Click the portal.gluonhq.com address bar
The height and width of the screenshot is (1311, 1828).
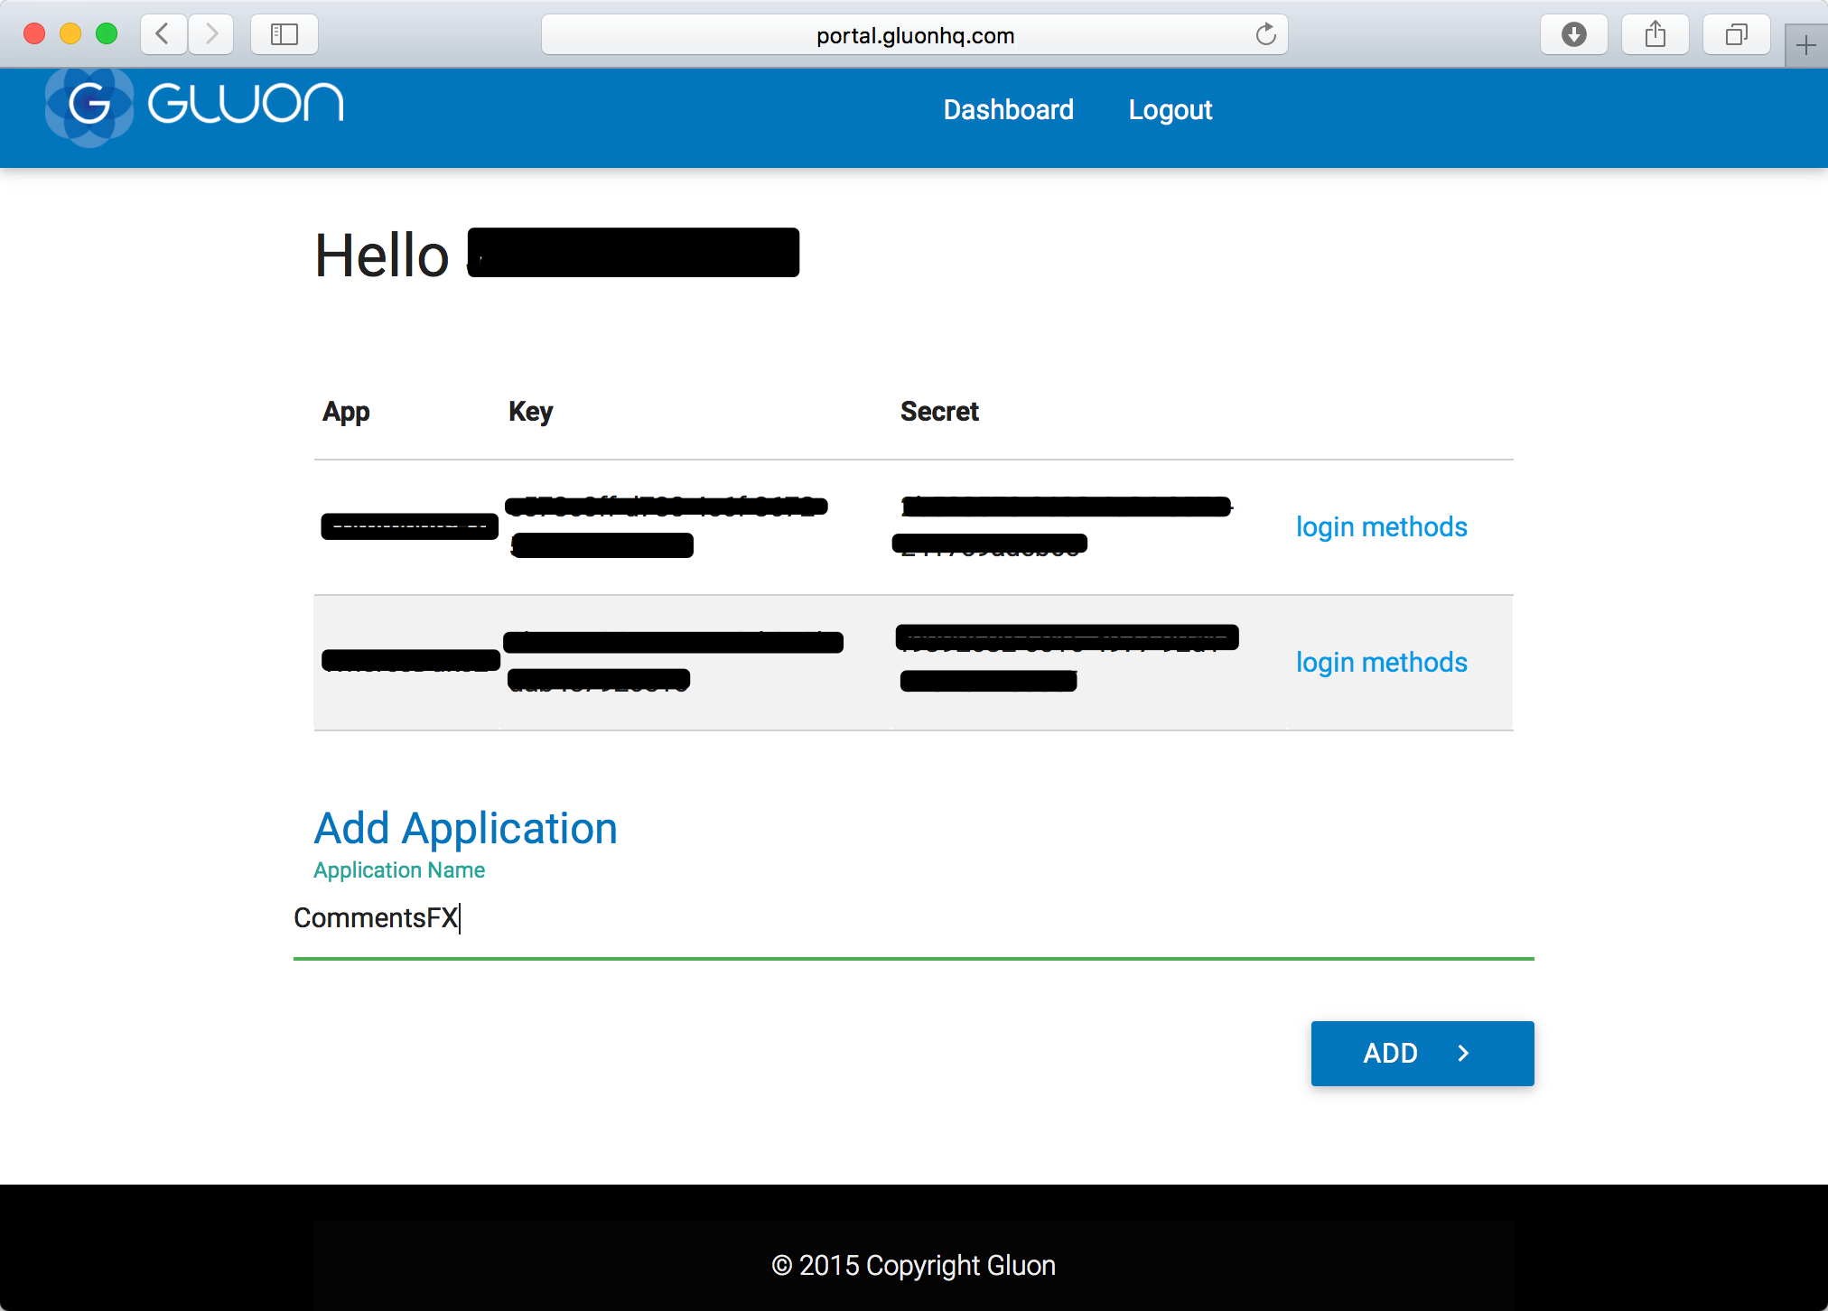915,34
